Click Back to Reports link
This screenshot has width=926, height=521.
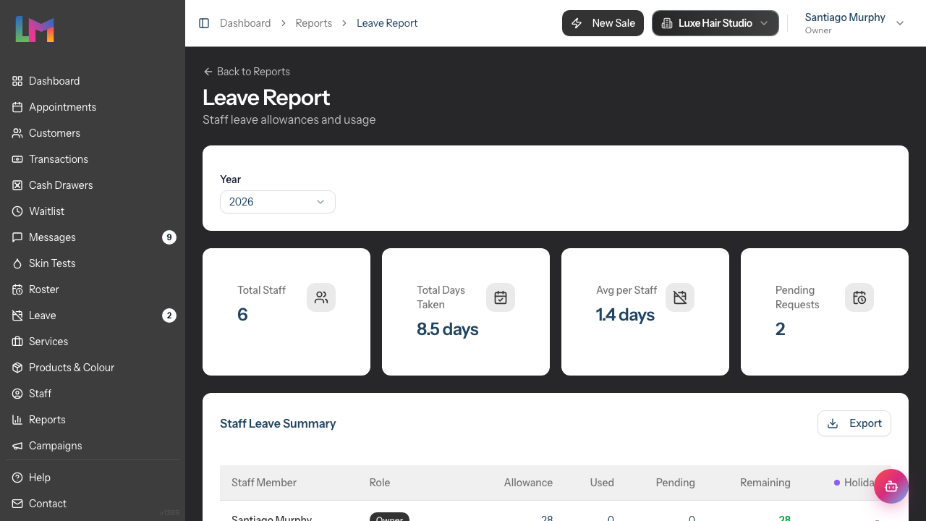pos(247,72)
